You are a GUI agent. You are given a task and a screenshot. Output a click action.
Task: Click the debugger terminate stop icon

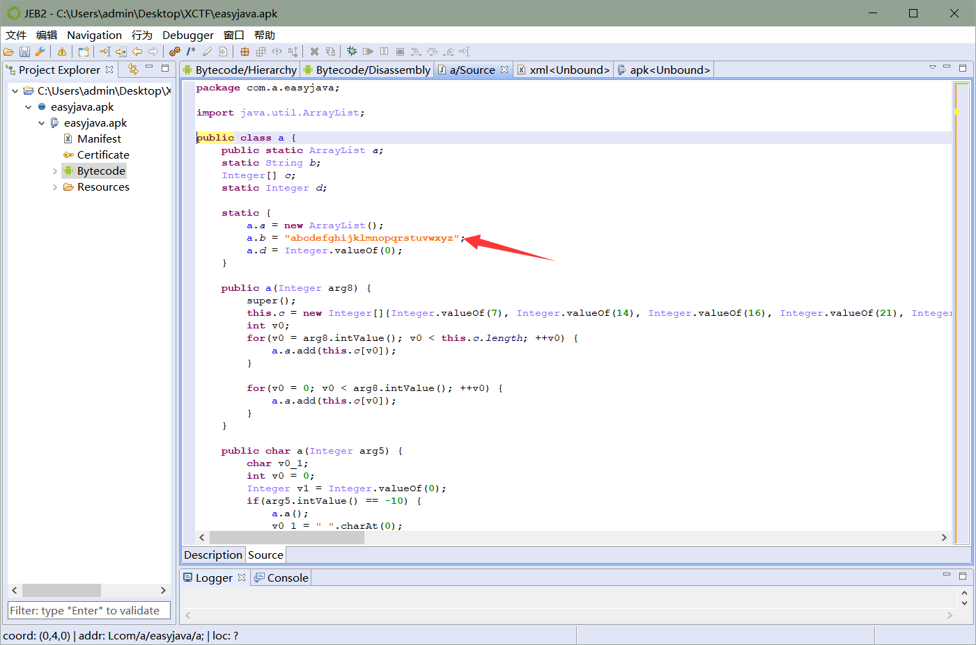(400, 51)
